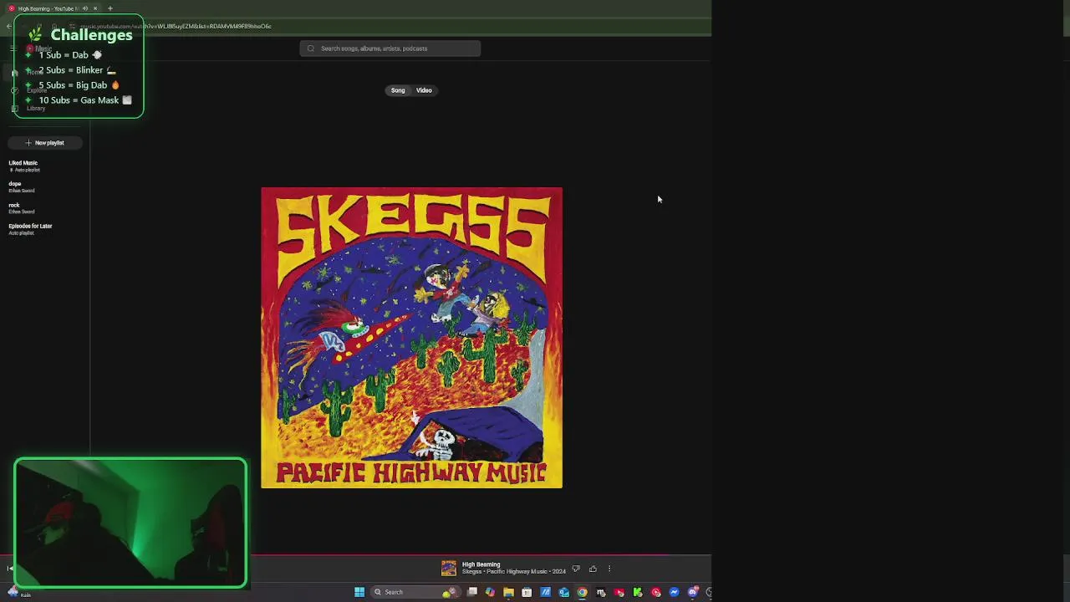1070x602 pixels.
Task: Open Discord from the taskbar
Action: (693, 592)
